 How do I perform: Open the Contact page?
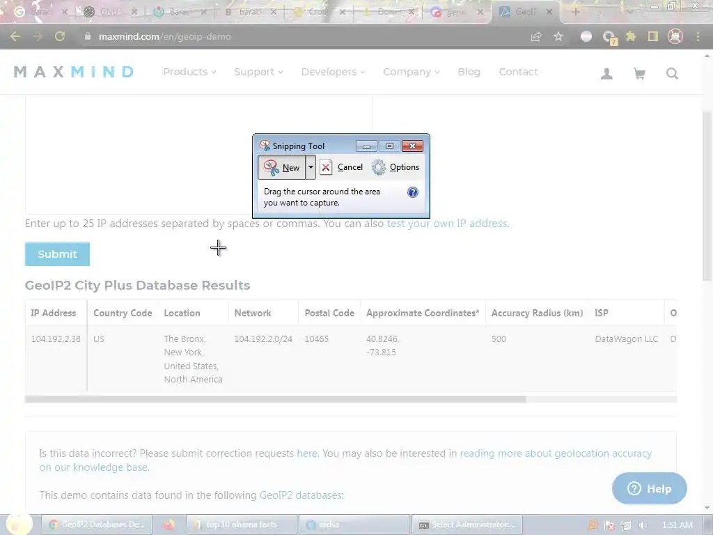click(518, 72)
